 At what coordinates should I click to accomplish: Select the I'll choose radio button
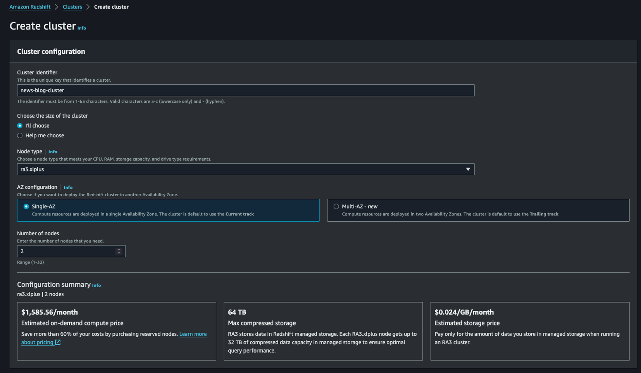point(20,126)
